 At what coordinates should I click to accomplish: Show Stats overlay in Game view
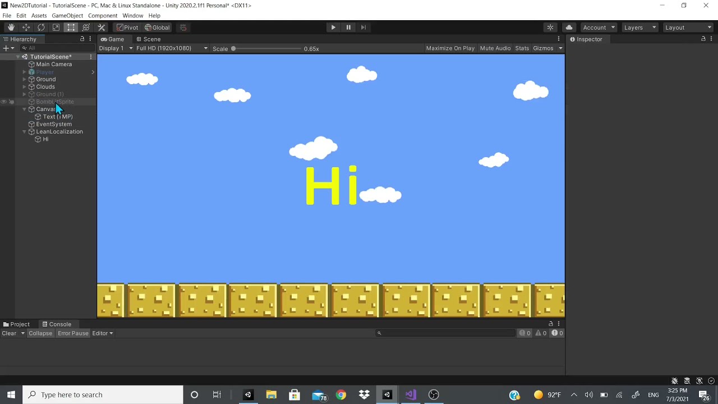click(522, 48)
